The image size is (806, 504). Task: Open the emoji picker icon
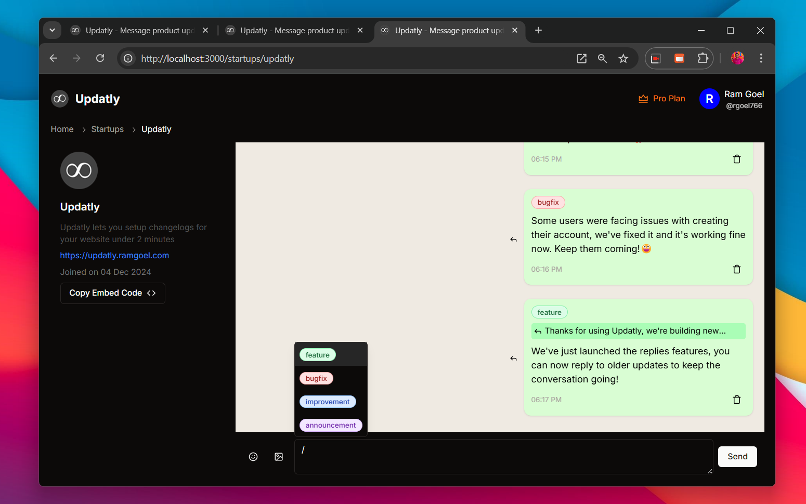click(x=253, y=457)
